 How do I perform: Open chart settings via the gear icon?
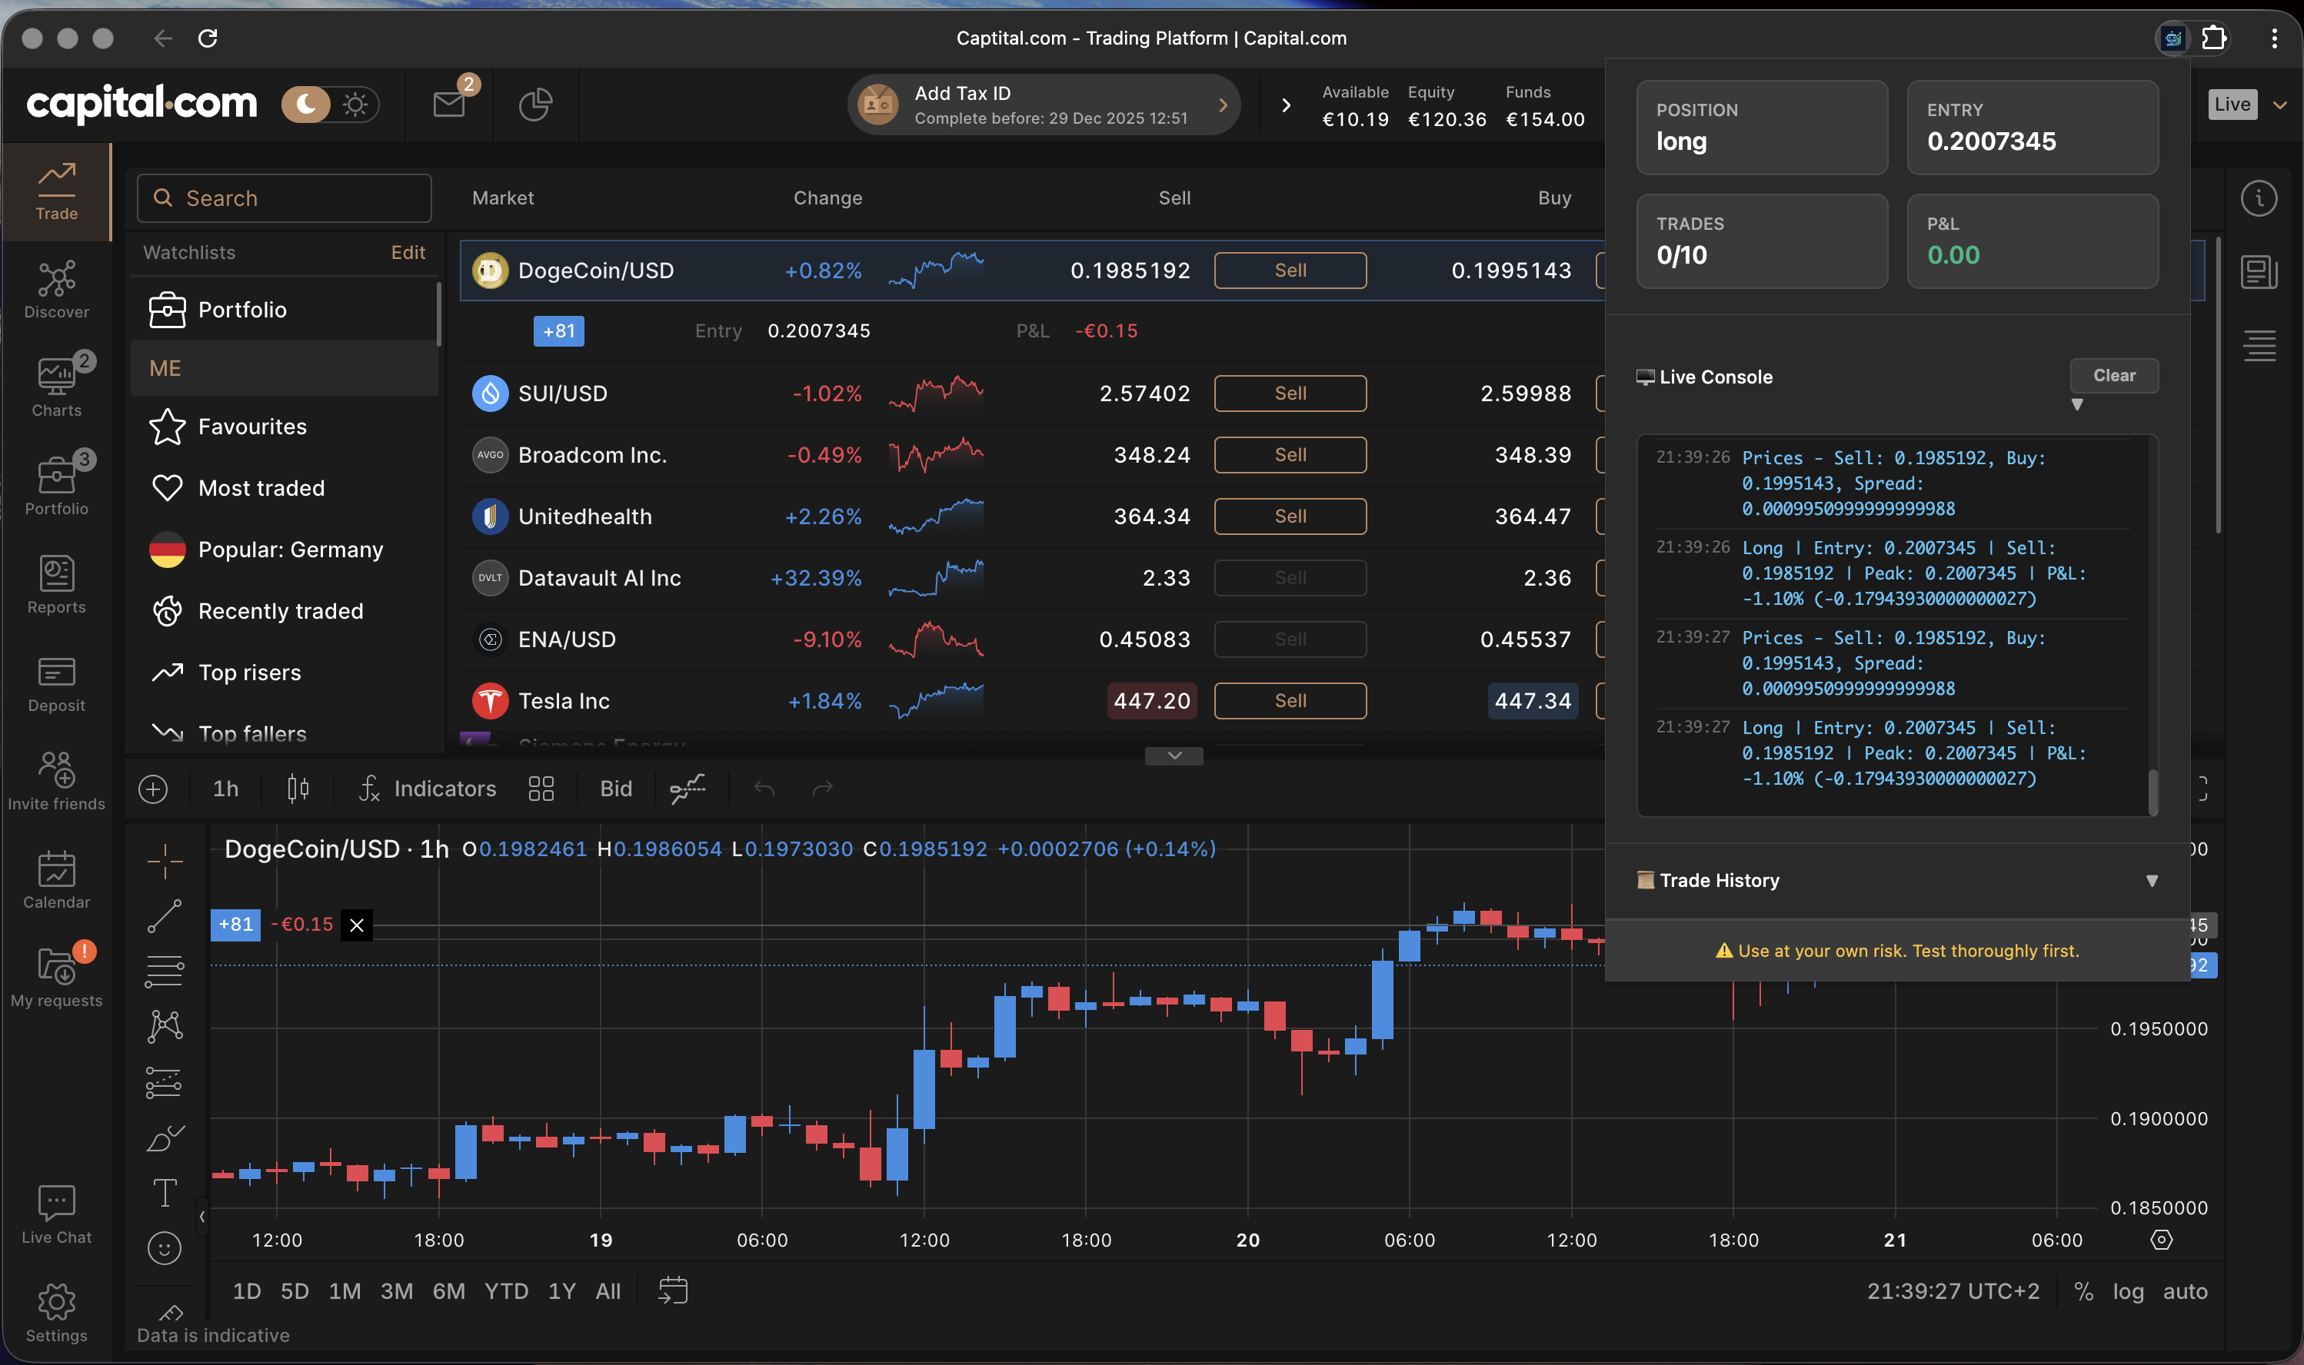[2160, 1239]
